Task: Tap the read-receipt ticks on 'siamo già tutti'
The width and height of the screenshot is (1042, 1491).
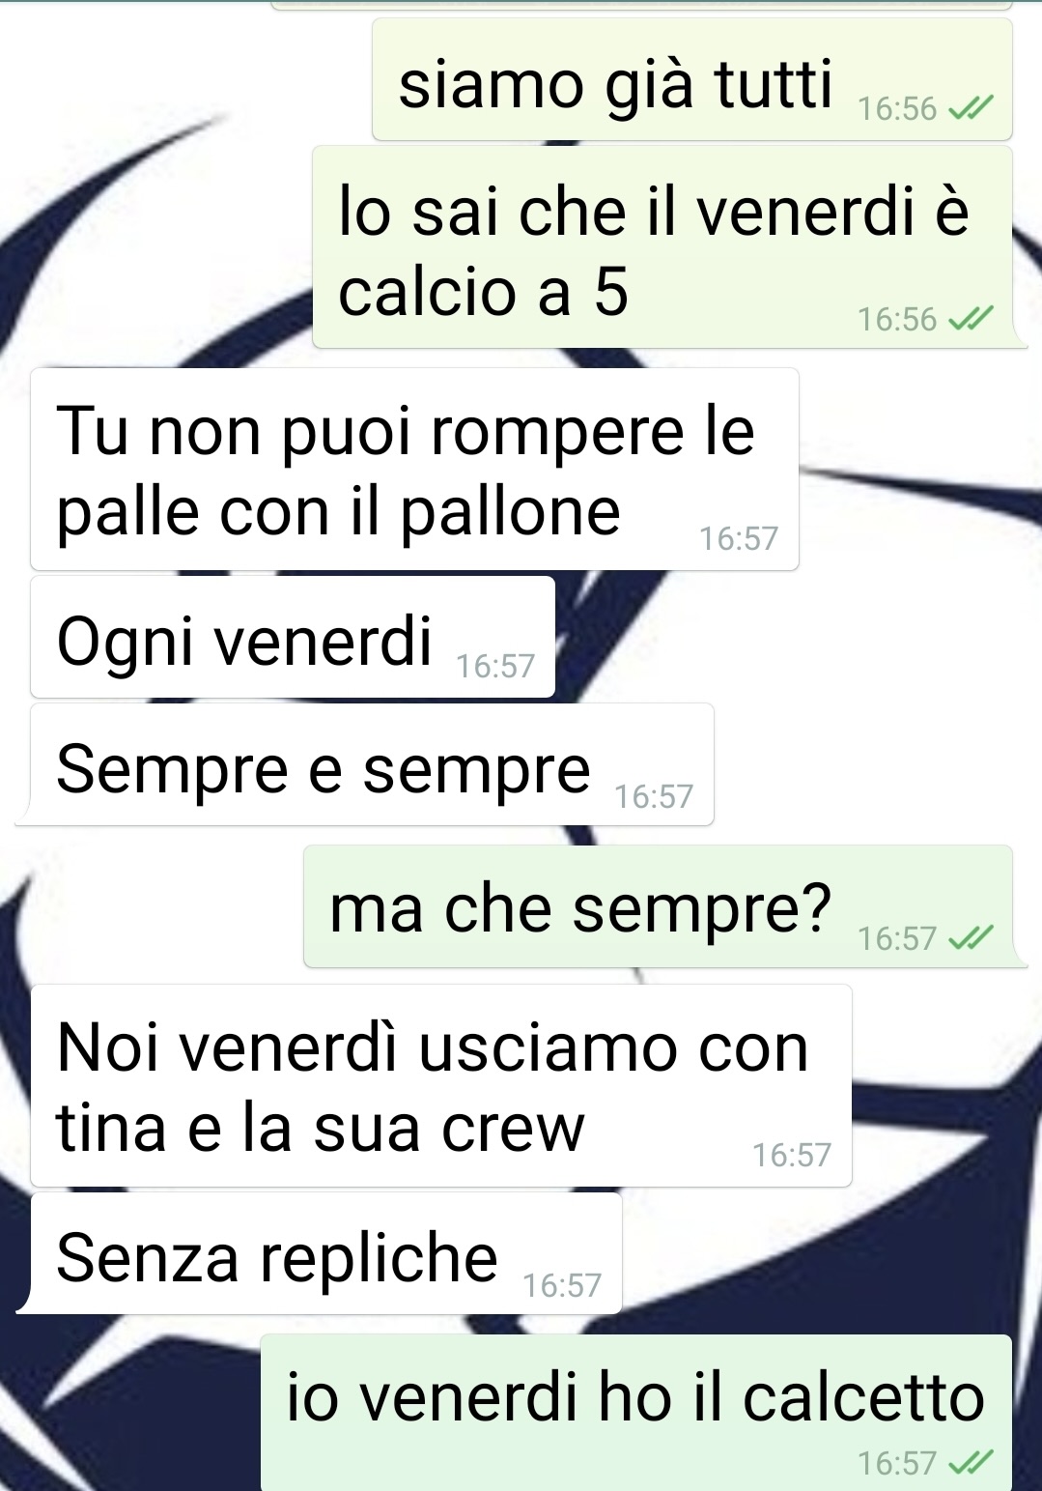Action: (x=971, y=109)
